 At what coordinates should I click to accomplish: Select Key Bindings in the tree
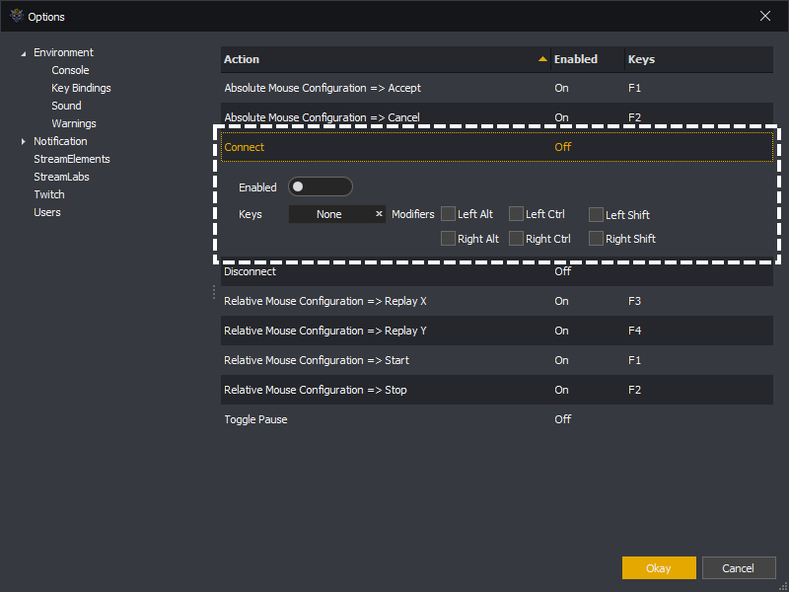click(81, 88)
